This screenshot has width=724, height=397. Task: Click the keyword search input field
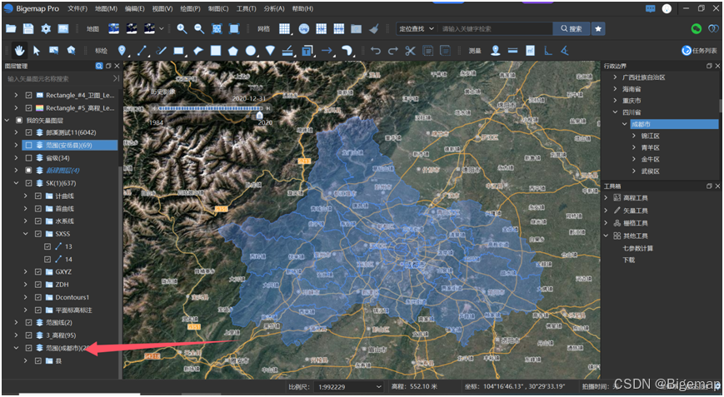495,28
